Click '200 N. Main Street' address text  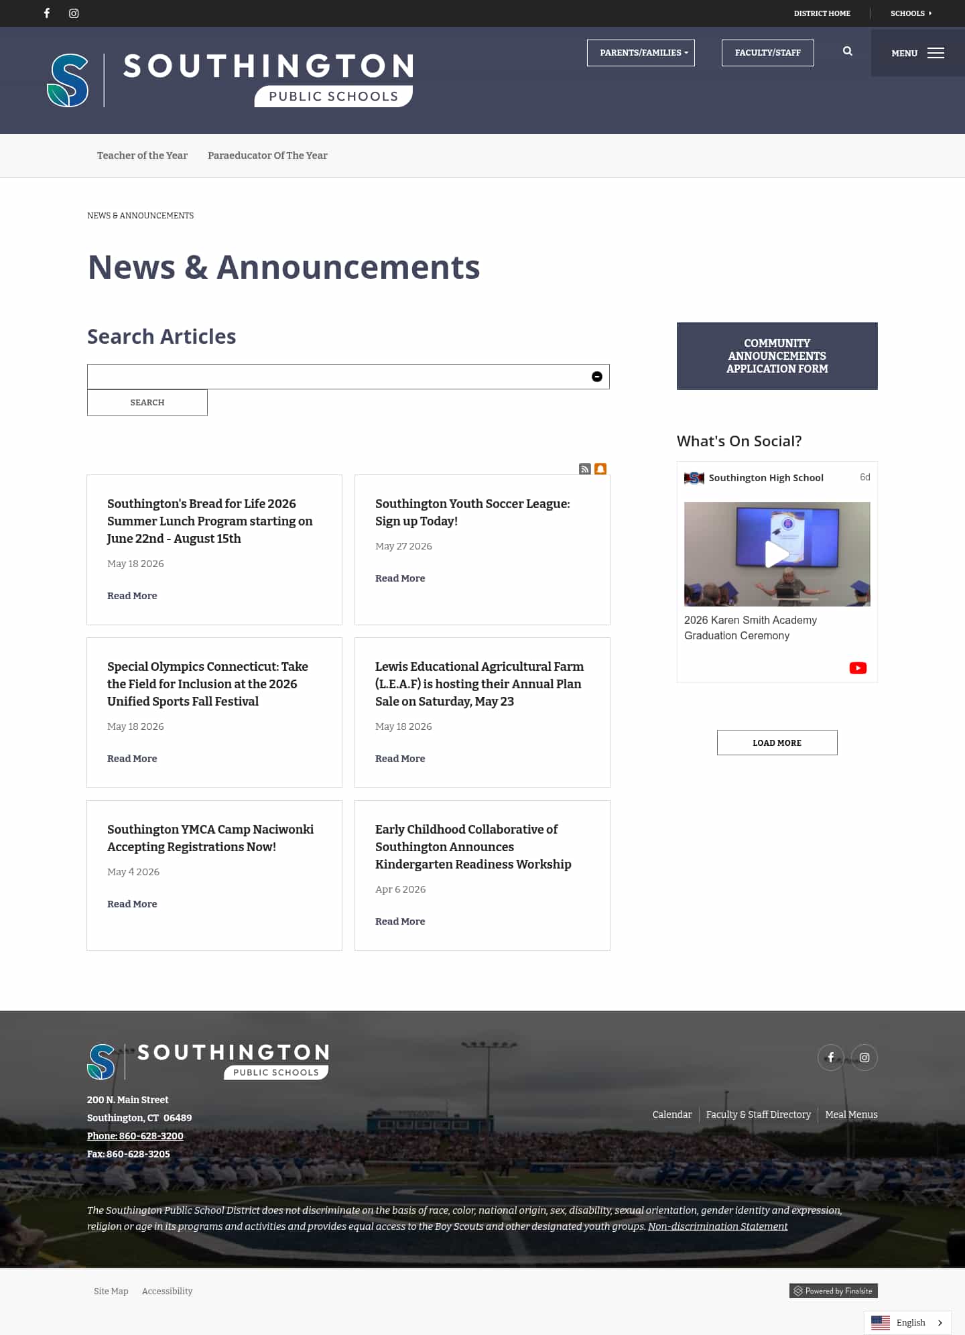pos(127,1100)
